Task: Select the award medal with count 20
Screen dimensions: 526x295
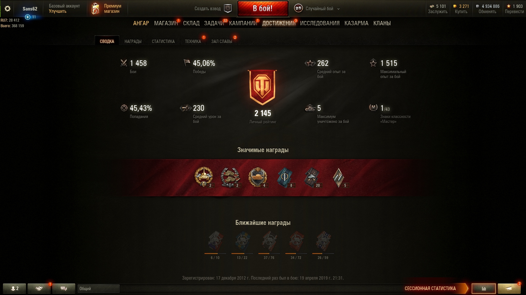Action: coord(312,178)
